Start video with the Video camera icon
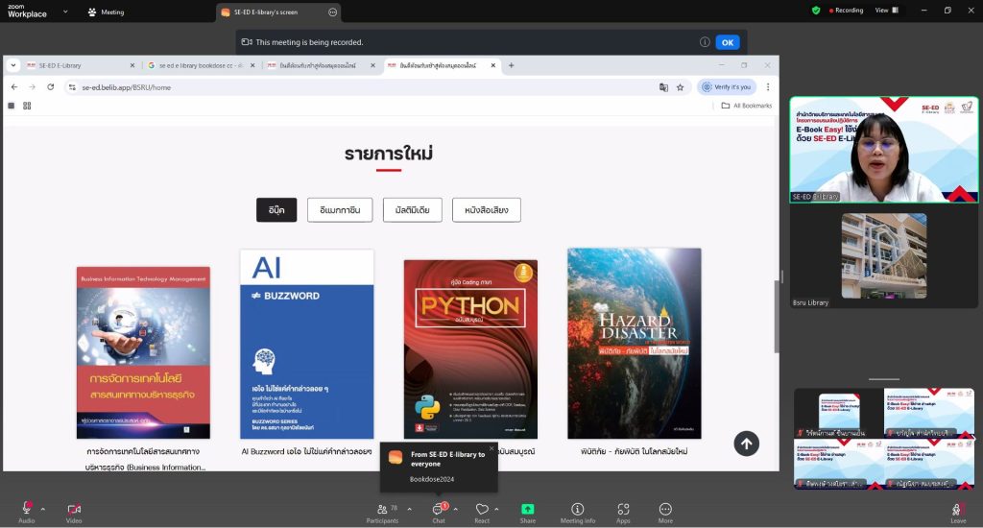The width and height of the screenshot is (983, 528). point(74,509)
